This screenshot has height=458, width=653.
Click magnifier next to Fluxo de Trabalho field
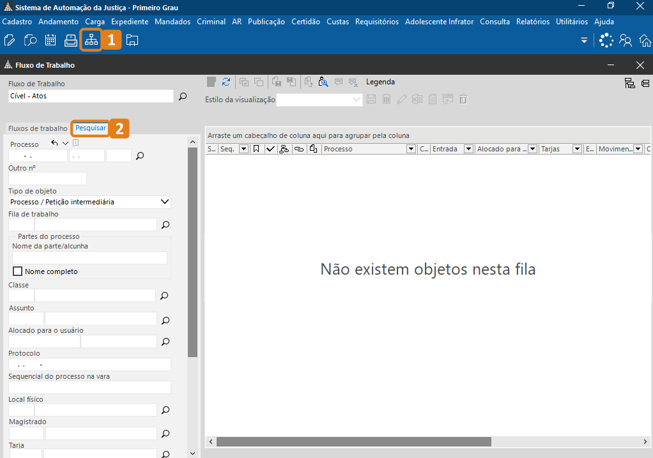point(183,96)
